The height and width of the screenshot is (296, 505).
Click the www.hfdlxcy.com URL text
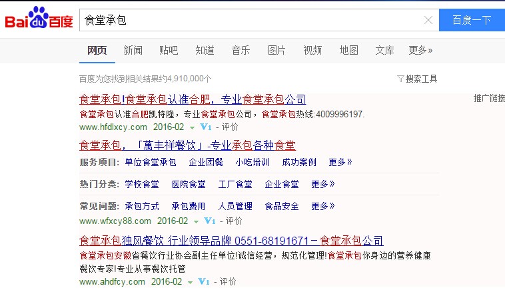tap(113, 127)
